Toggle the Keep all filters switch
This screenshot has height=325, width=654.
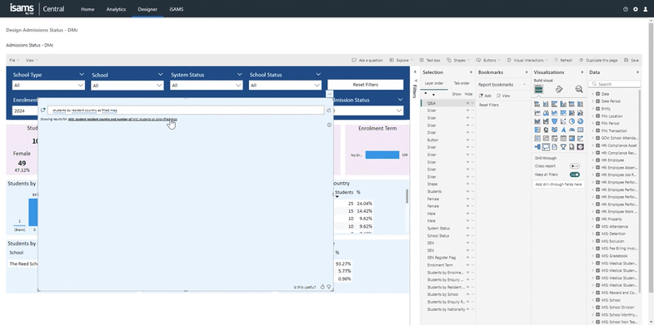coord(574,175)
